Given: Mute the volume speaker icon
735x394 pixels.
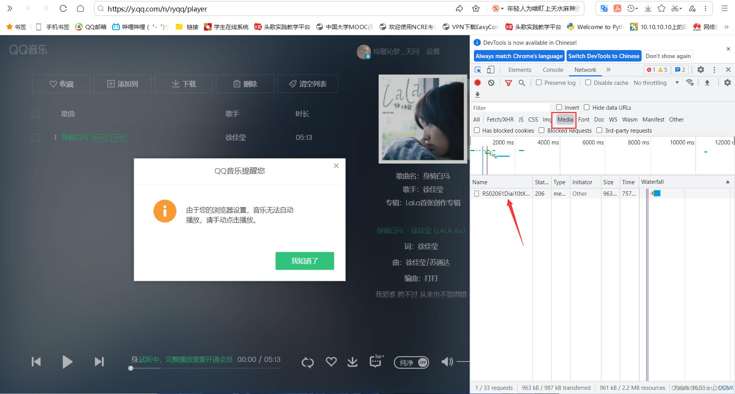Looking at the screenshot, I should pos(447,362).
